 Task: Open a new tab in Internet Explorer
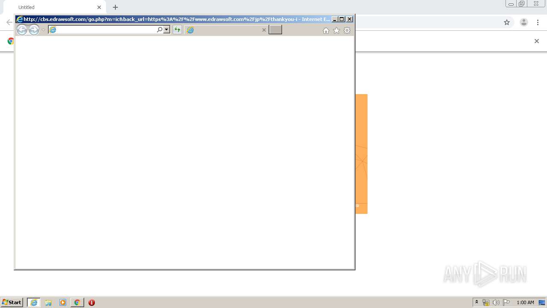coord(275,30)
